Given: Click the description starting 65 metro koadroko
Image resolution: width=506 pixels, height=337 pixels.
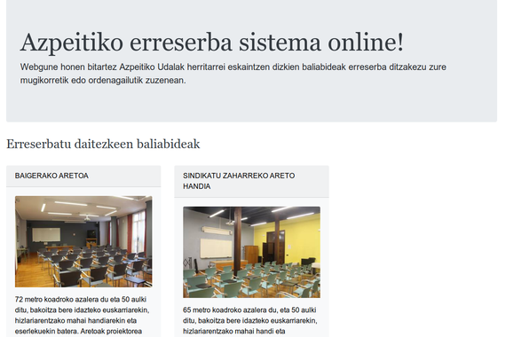Looking at the screenshot, I should [250, 320].
